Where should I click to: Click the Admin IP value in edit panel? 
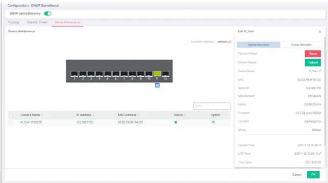[x=313, y=88]
